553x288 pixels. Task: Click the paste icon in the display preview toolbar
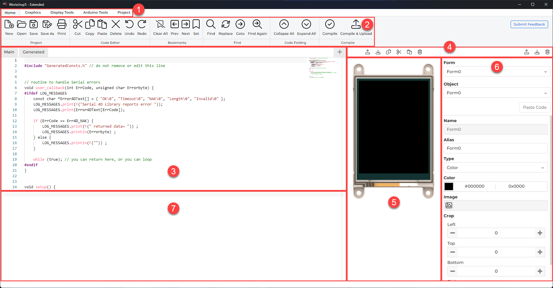(x=409, y=52)
